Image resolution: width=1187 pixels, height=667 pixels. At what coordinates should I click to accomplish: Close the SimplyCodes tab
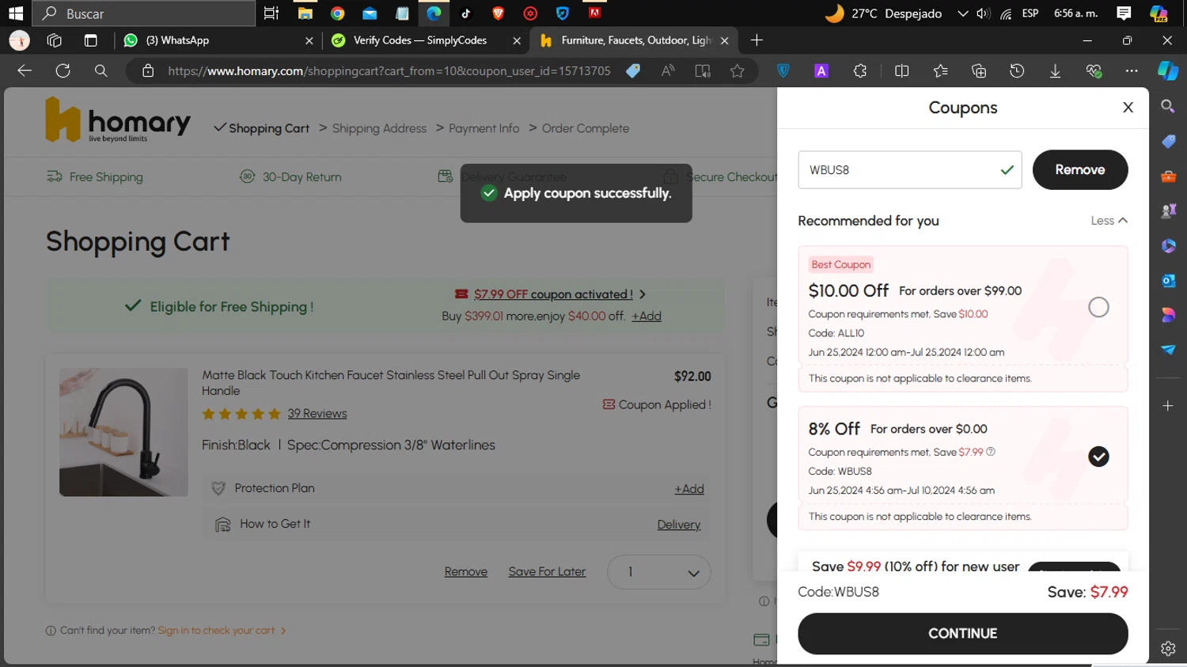click(517, 40)
